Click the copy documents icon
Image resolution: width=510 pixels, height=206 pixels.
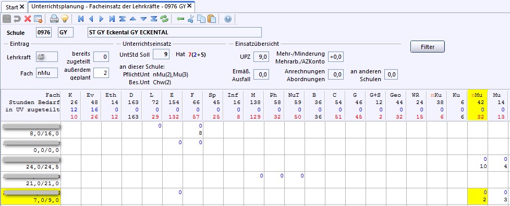tap(201, 19)
